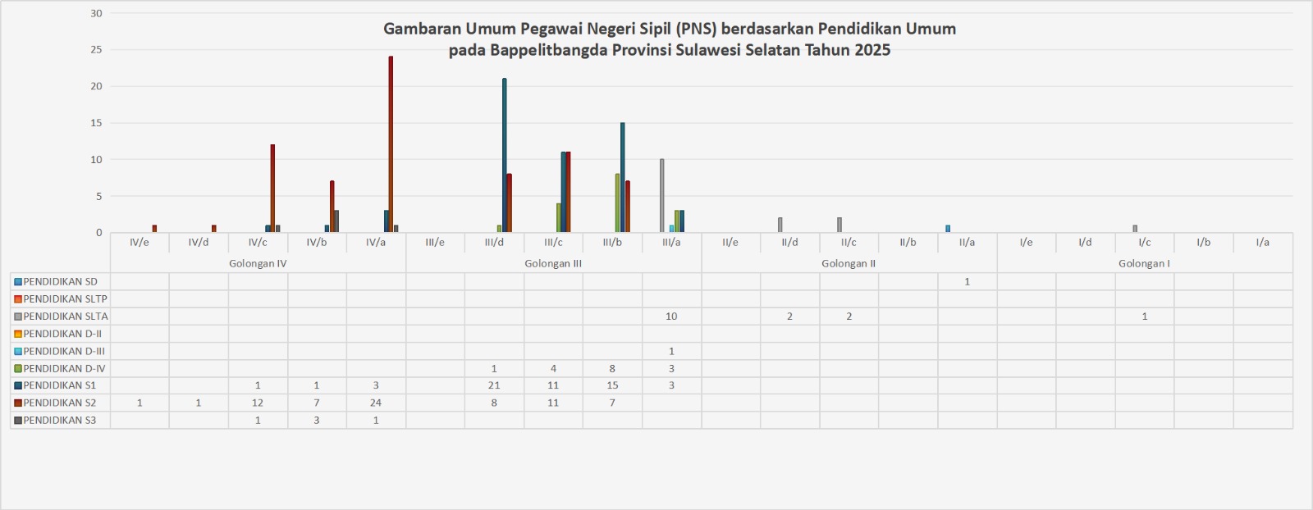The height and width of the screenshot is (510, 1313).
Task: Select the red S2 bar in IV/c
Action: [x=272, y=189]
